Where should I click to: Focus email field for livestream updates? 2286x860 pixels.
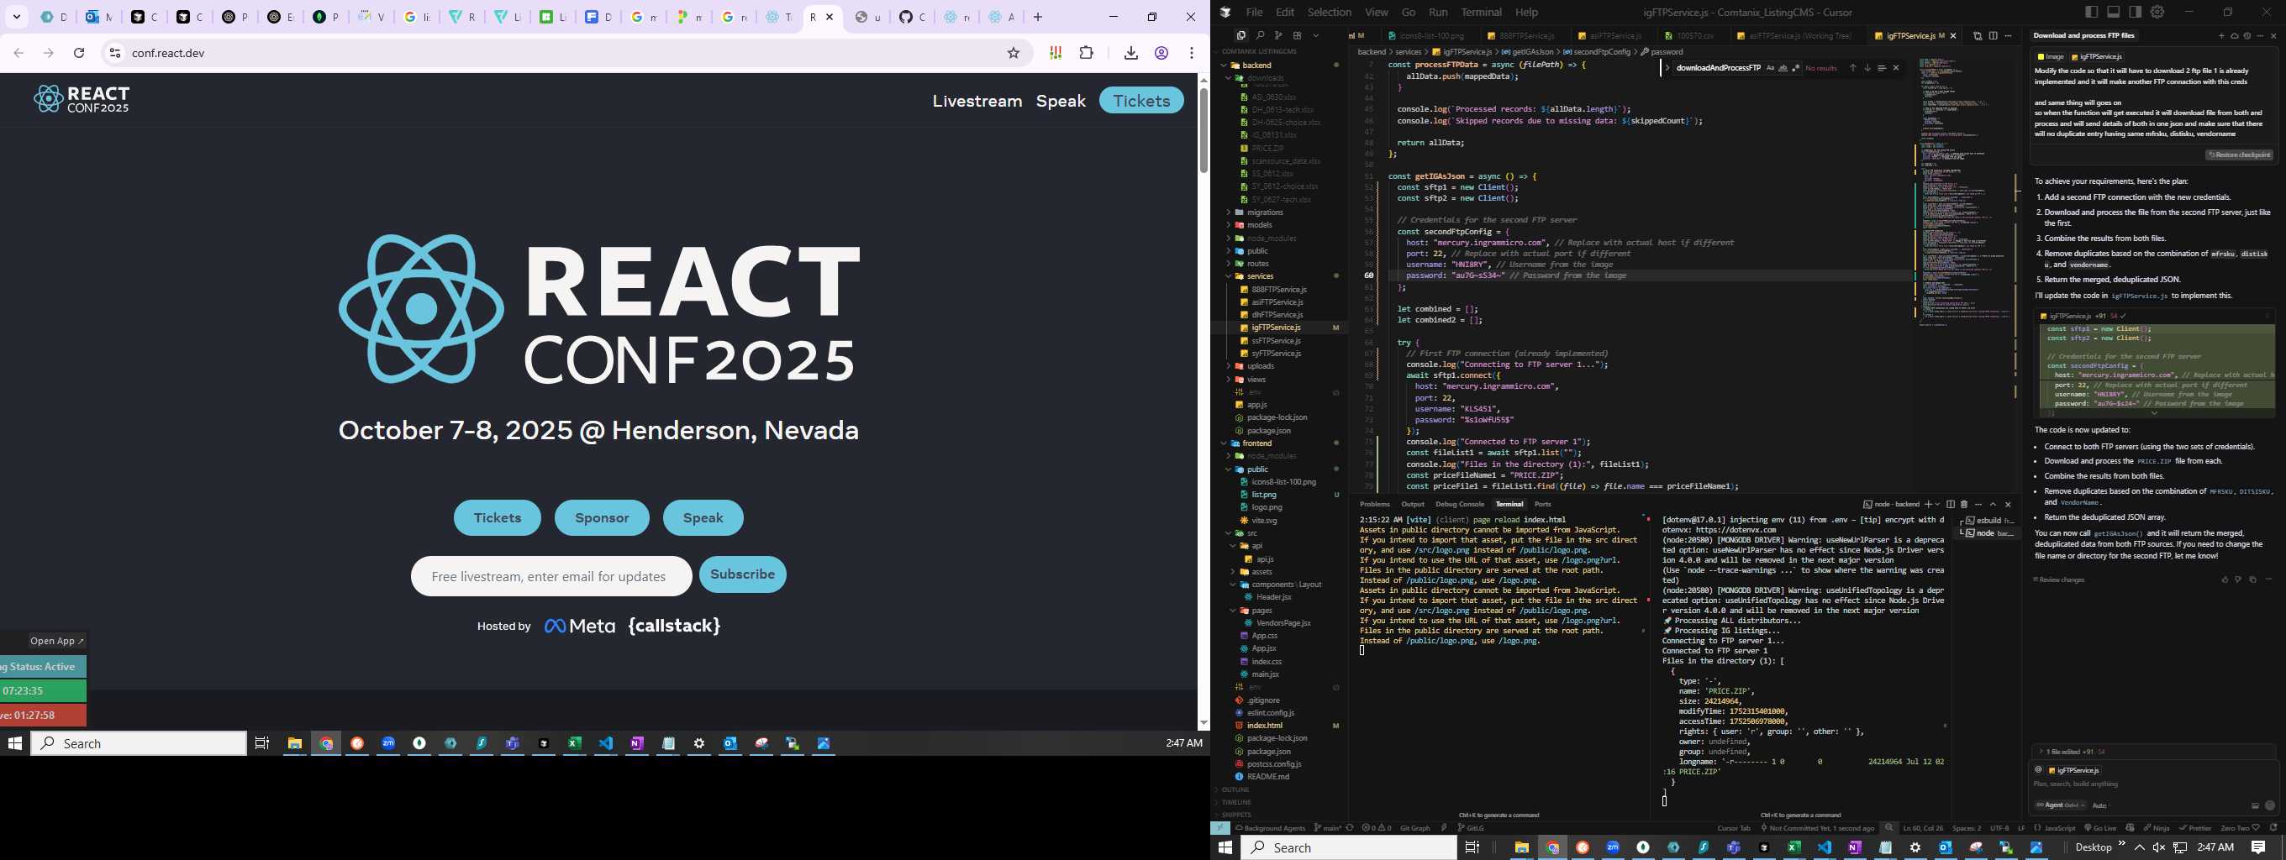(551, 576)
